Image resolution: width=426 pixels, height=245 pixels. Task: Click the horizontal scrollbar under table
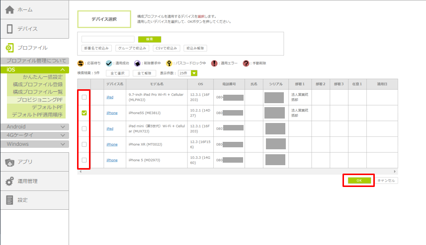tap(238, 171)
